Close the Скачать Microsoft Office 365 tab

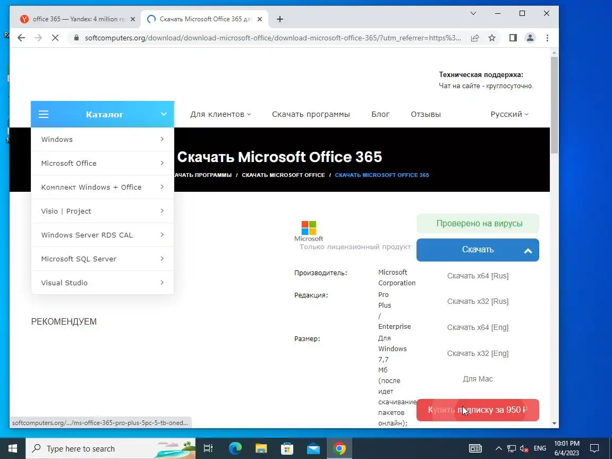click(x=260, y=19)
